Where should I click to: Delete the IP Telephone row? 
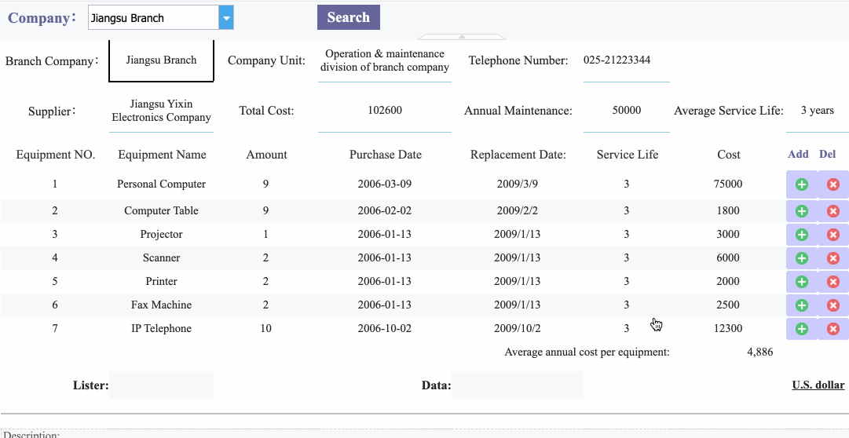pos(833,329)
